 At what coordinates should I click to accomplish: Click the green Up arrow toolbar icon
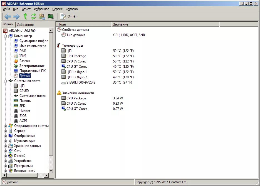pos(25,16)
